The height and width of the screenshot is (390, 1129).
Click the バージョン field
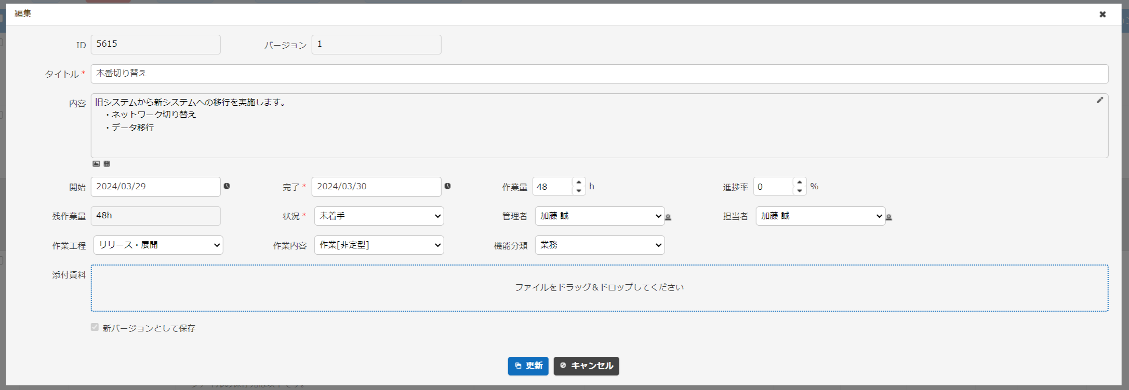[x=376, y=45]
